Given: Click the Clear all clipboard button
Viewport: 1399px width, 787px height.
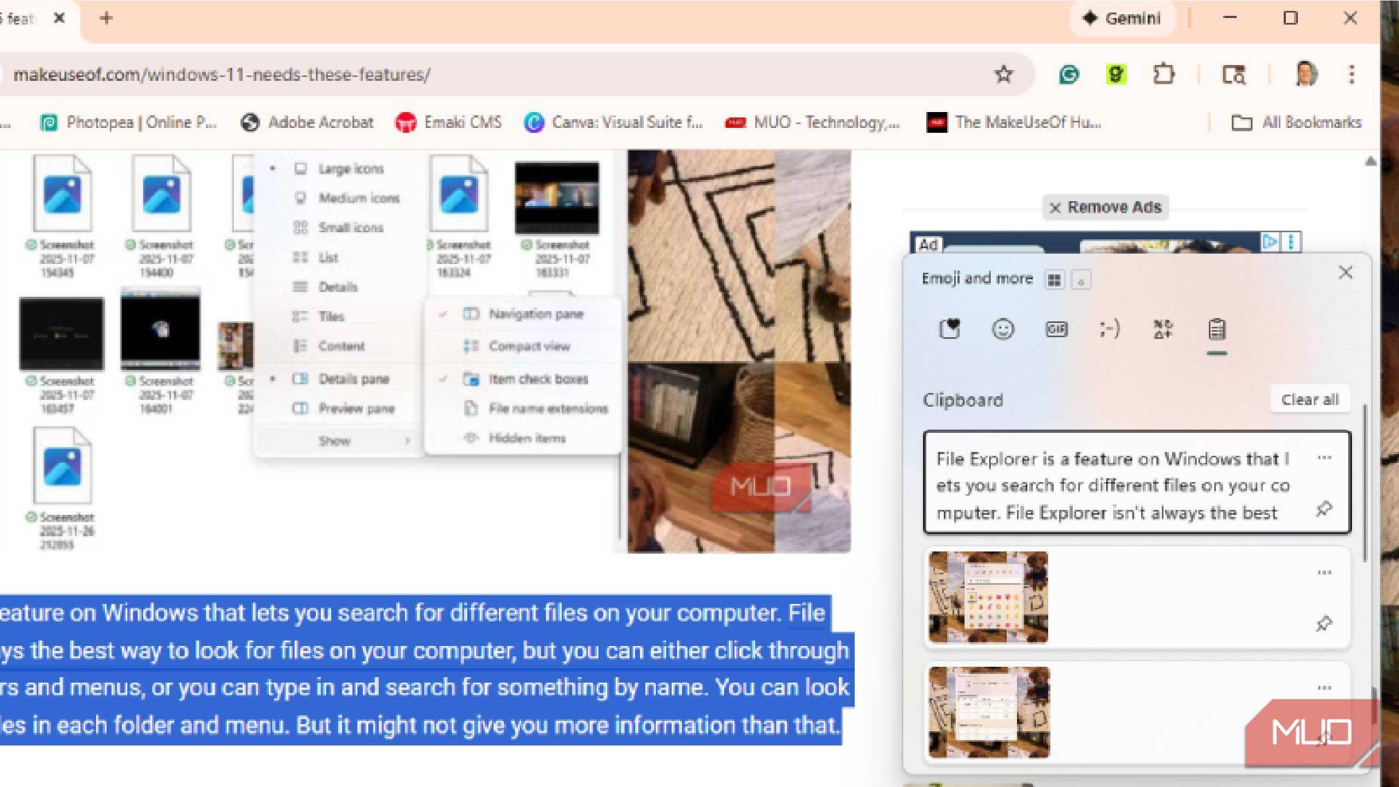Looking at the screenshot, I should click(x=1310, y=400).
